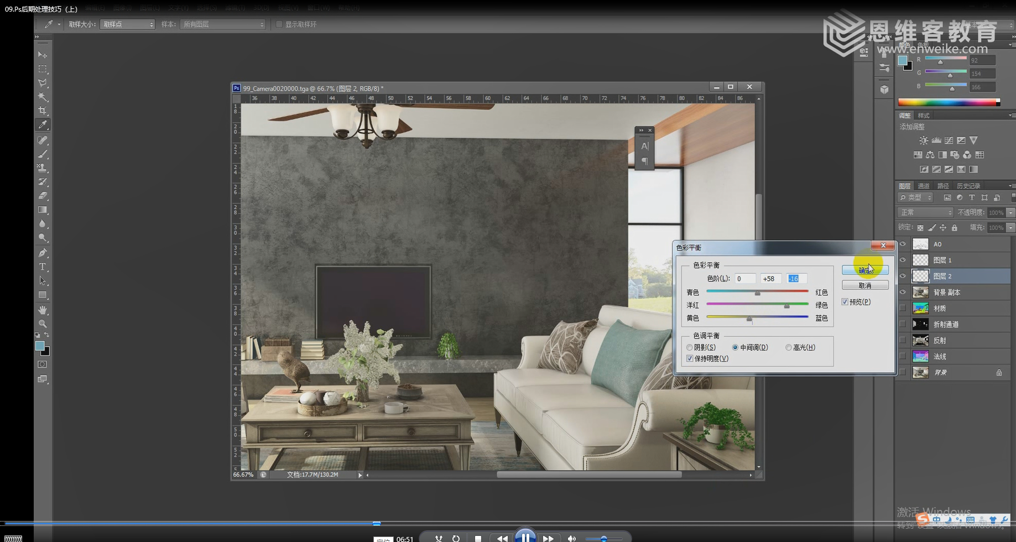Screen dimensions: 1016x542
Task: Select the Eraser tool
Action: point(43,195)
